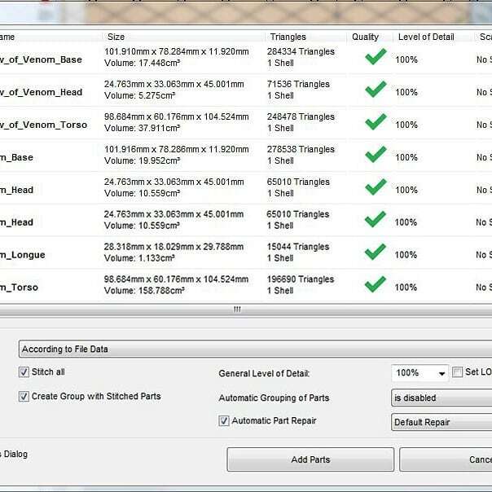Toggle the Set LOD checkbox
Screen dimensions: 492x492
[x=457, y=372]
